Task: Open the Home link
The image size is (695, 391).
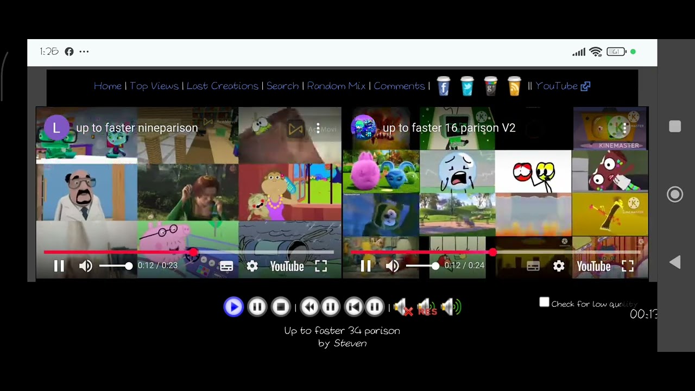Action: point(108,86)
